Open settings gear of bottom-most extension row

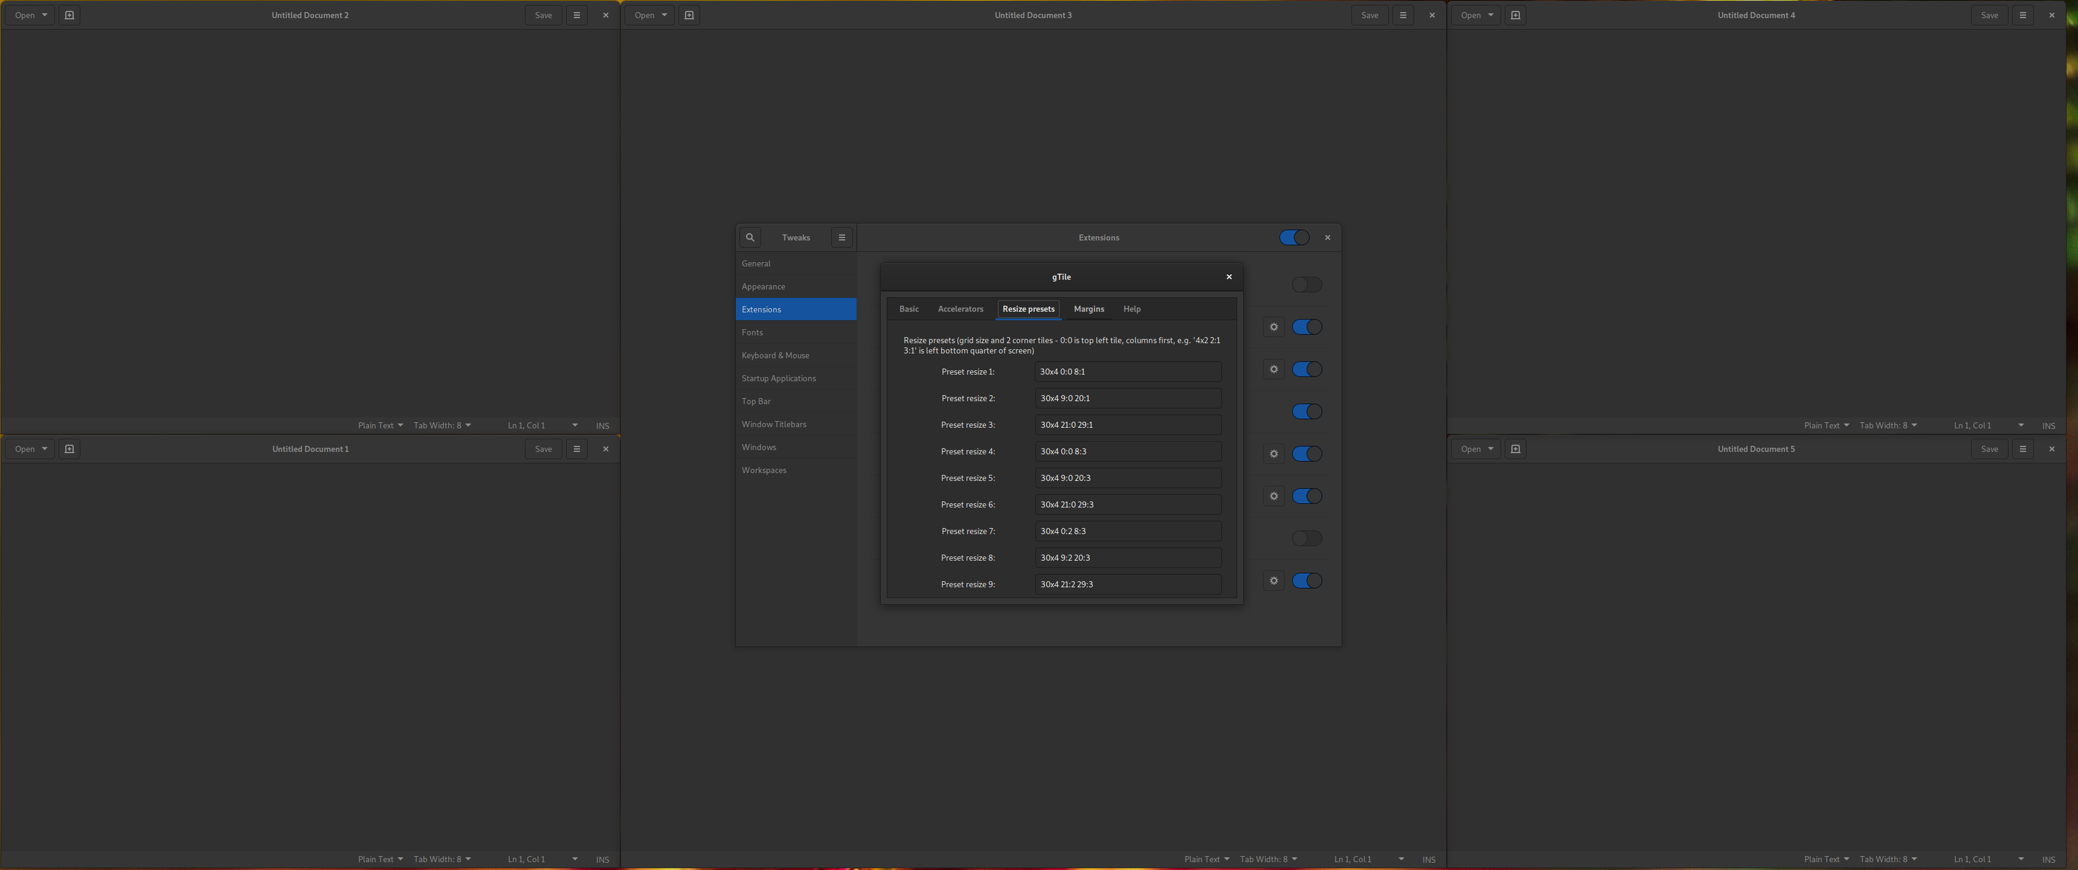[x=1274, y=580]
